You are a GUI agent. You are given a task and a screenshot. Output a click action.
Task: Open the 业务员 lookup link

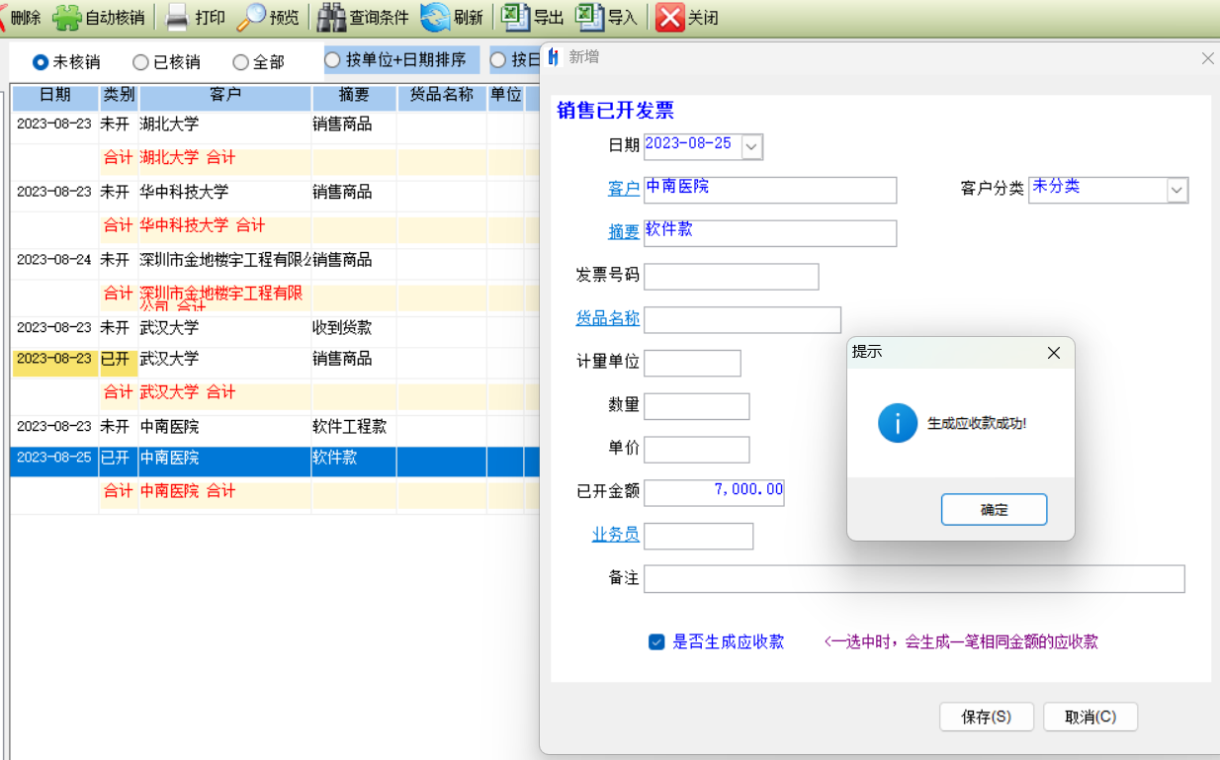616,535
